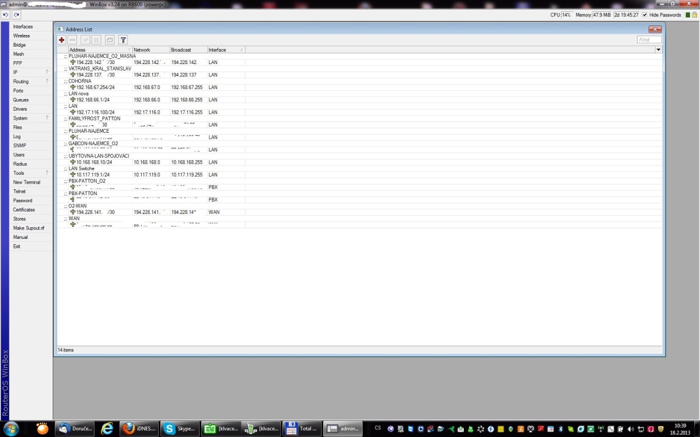Image resolution: width=700 pixels, height=437 pixels.
Task: Toggle the Hide Passwords checkbox
Action: (645, 15)
